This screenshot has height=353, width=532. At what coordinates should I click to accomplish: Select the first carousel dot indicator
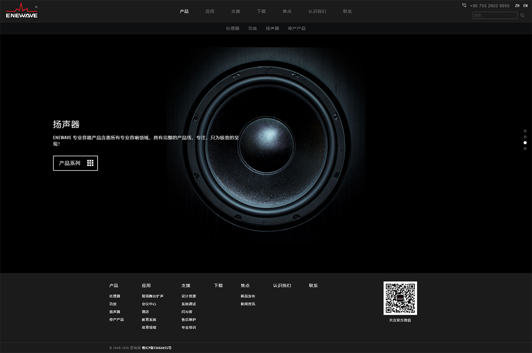pos(525,131)
